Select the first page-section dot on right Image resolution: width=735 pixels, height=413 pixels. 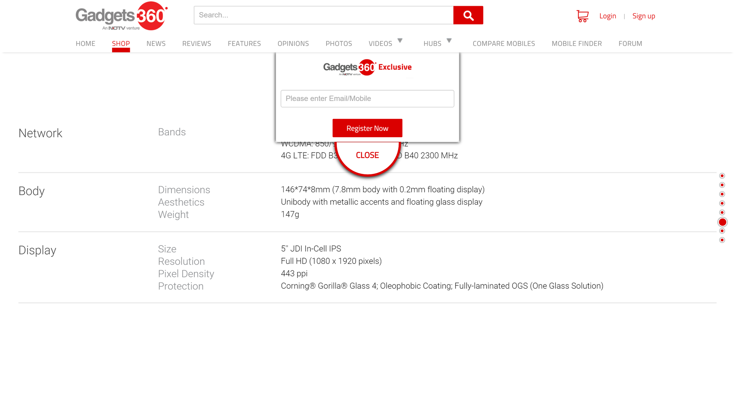[x=722, y=176]
